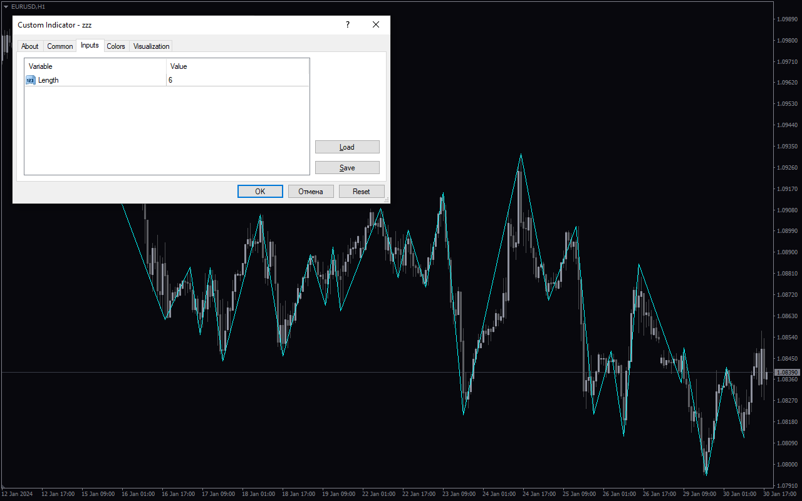Click the current price label 1.08390

(787, 372)
